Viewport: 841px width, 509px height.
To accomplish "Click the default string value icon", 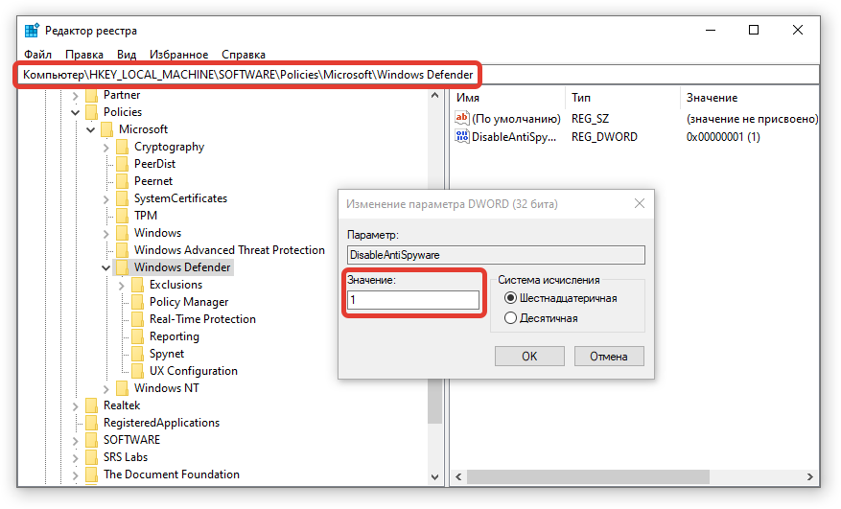I will (x=463, y=119).
